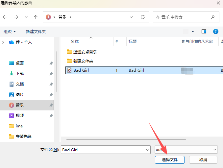
Task: Select 音乐 breadcrumb in address bar
Action: (62, 17)
